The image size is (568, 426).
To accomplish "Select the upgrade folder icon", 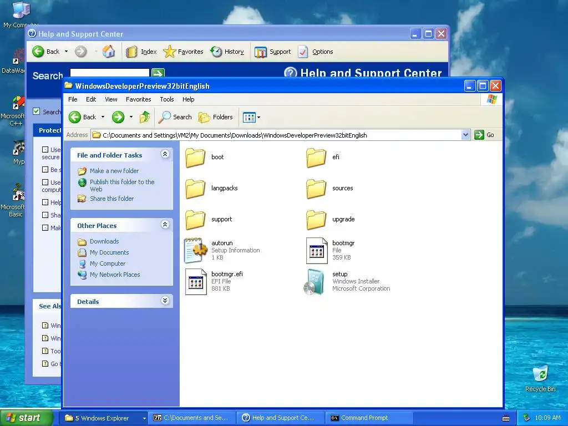I will 316,220.
